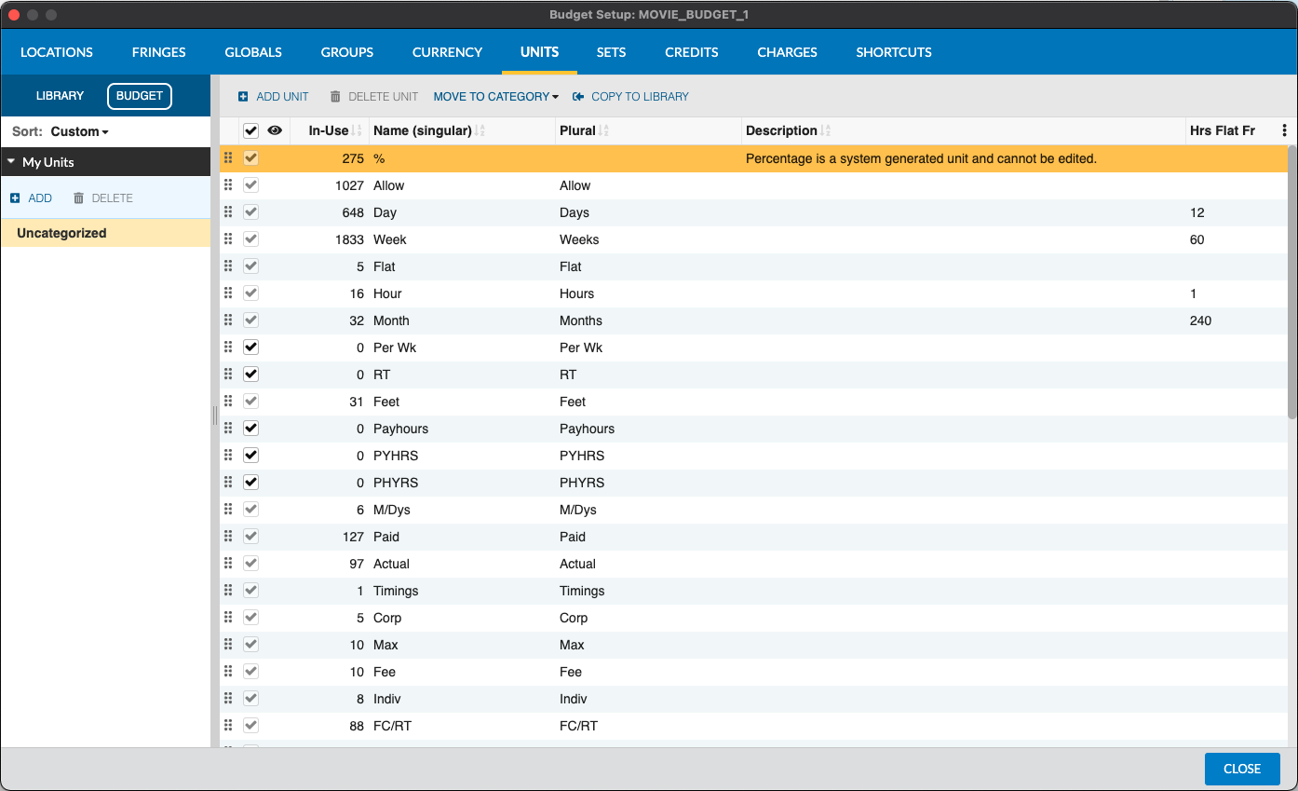Switch to the Fringes tab

coord(158,52)
